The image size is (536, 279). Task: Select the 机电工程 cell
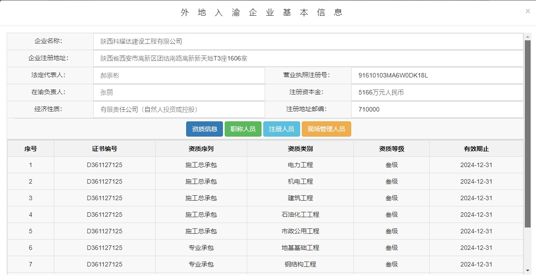(300, 181)
